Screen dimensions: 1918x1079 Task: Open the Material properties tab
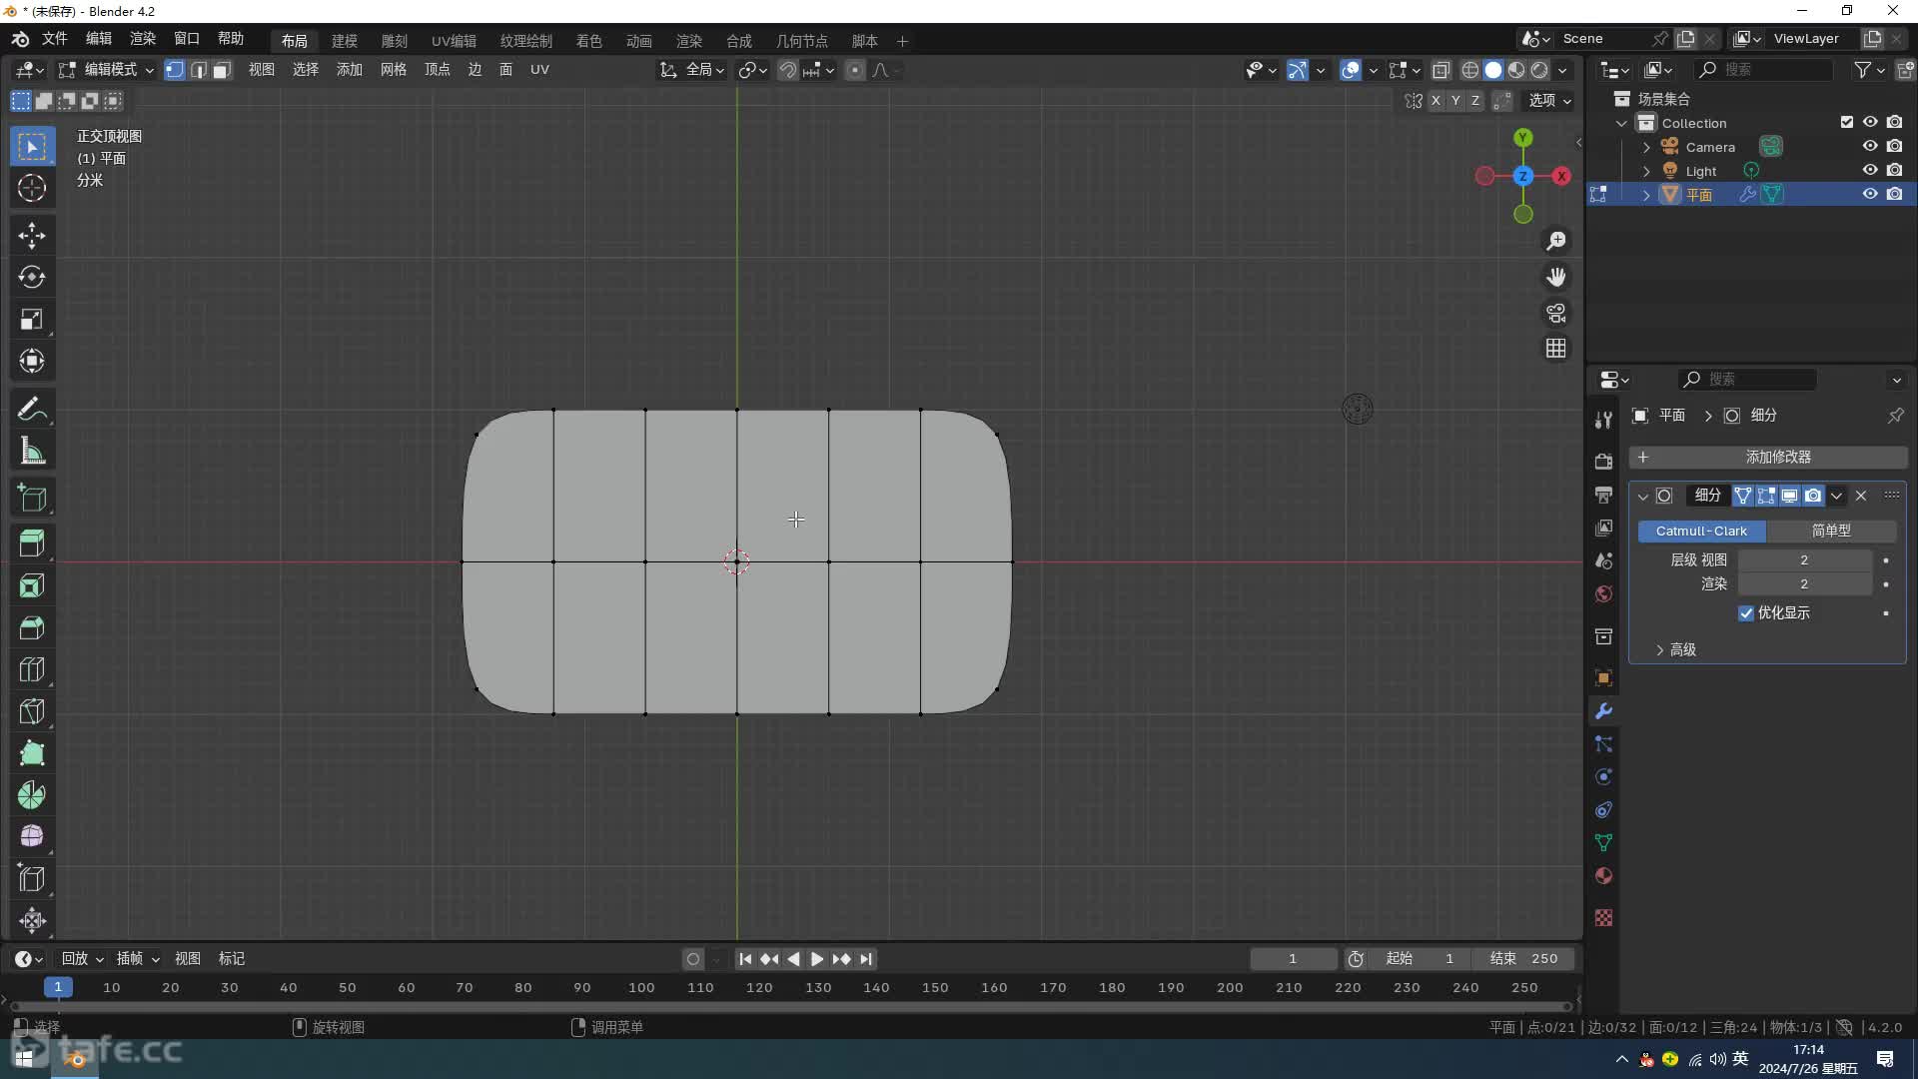click(1603, 876)
